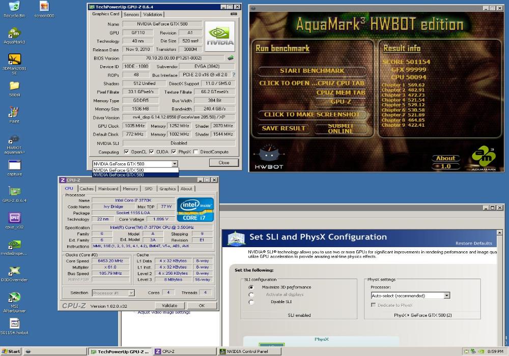Choose first NVIDIA GeForce GTX 580 list entry
Image resolution: width=509 pixels, height=356 pixels.
(135, 170)
